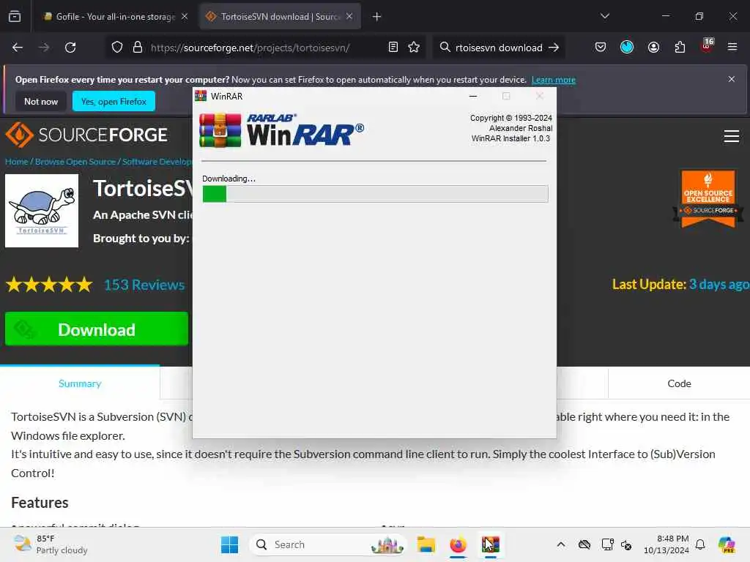Viewport: 750px width, 562px height.
Task: Click the extension icon with 16 badge
Action: [x=707, y=46]
